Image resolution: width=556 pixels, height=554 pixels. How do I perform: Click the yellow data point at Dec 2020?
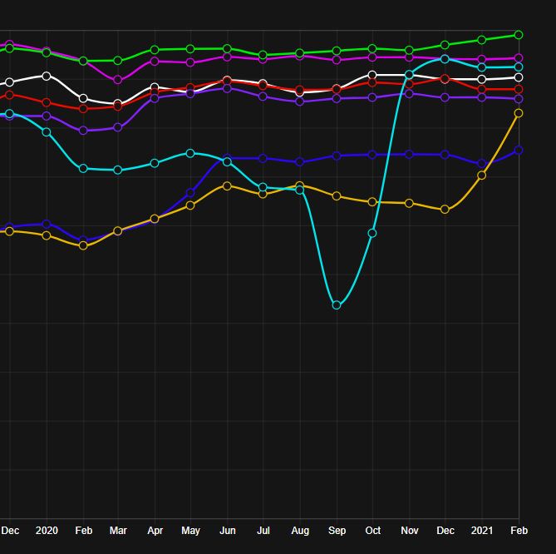click(445, 210)
